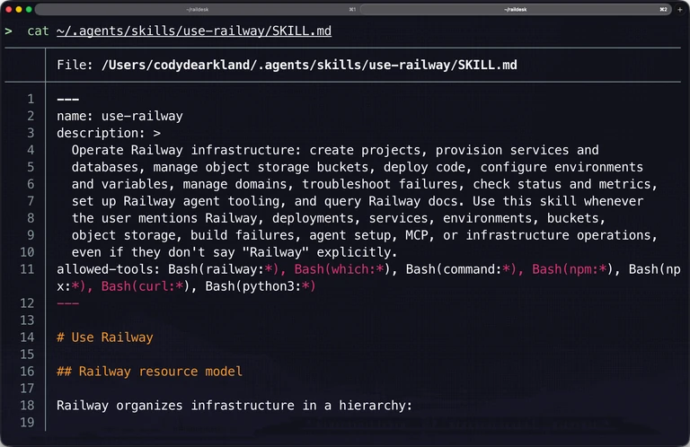Close the terminal window with red button
Viewport: 690px width, 447px height.
click(x=8, y=9)
